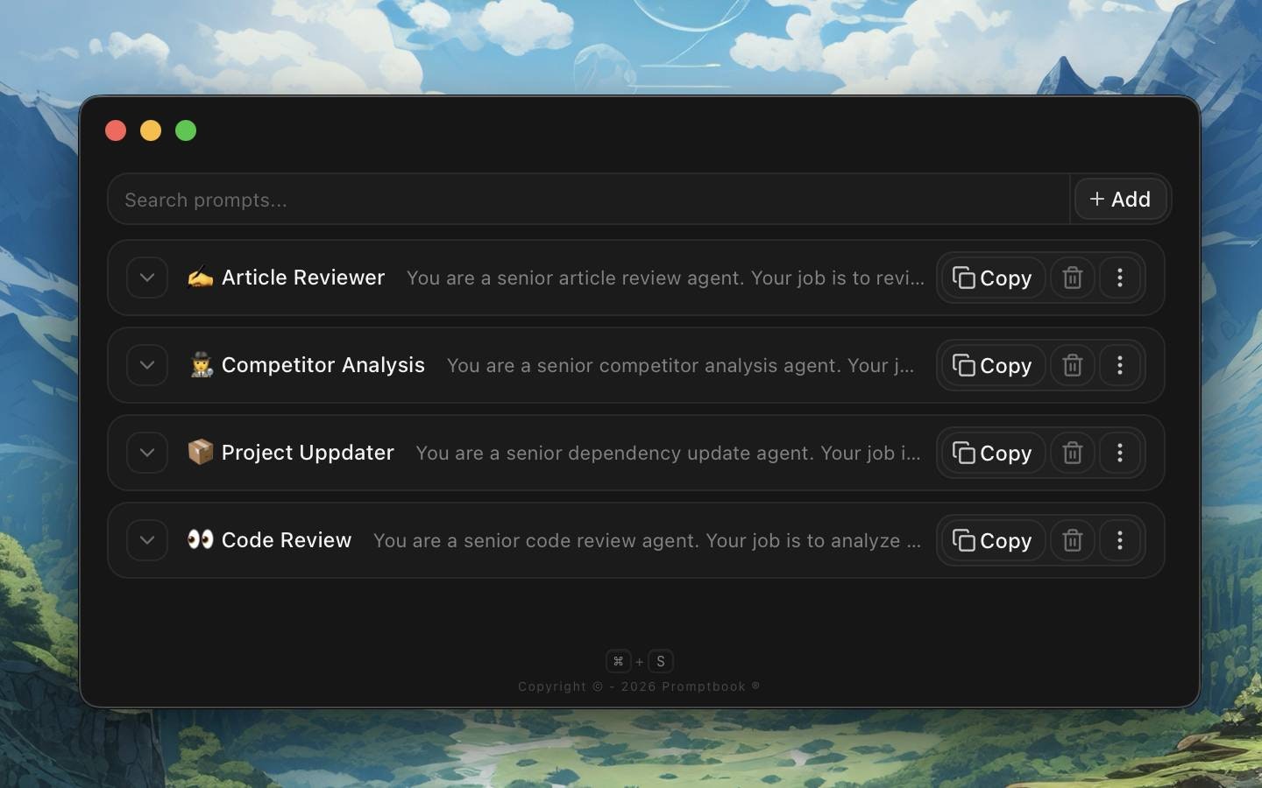Expand the Code Review prompt
The image size is (1262, 788).
[x=147, y=540]
